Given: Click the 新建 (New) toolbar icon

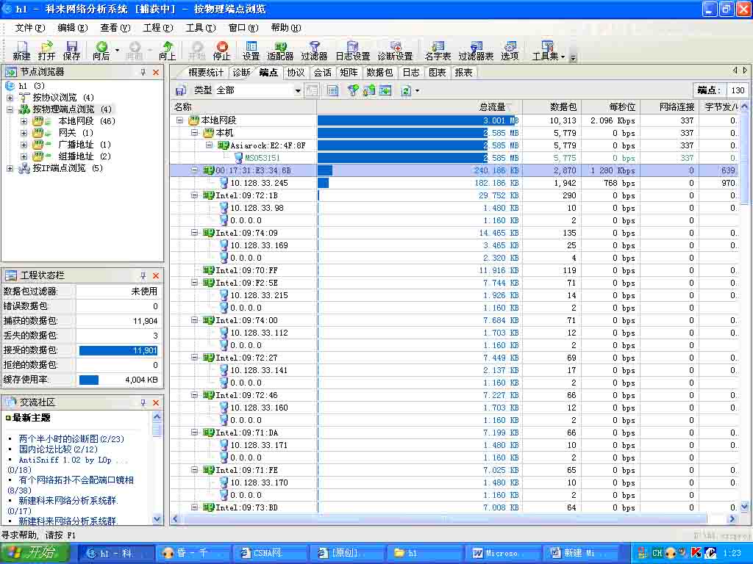Looking at the screenshot, I should pos(21,50).
